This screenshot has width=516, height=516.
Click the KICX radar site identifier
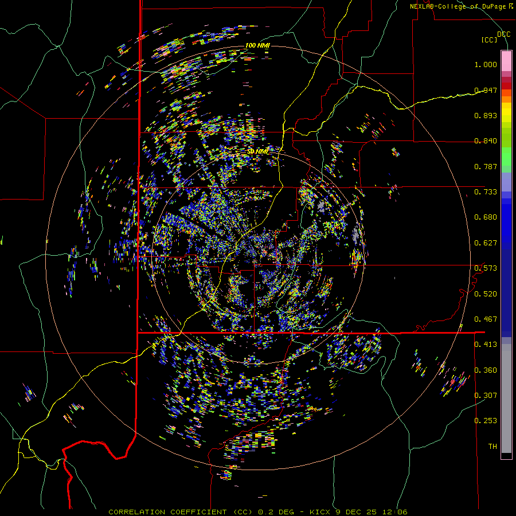[320, 512]
